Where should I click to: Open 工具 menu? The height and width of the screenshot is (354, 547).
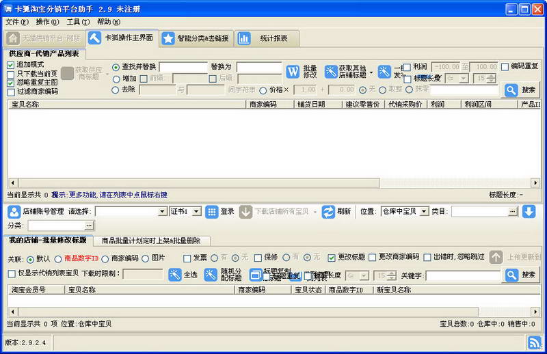[x=78, y=22]
